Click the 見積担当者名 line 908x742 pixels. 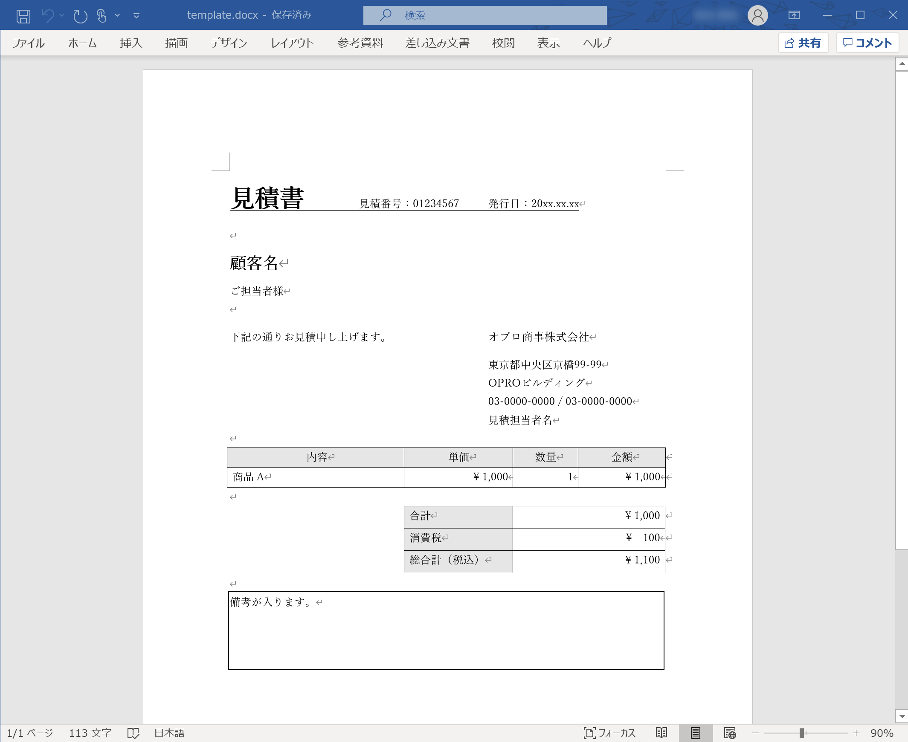coord(520,420)
